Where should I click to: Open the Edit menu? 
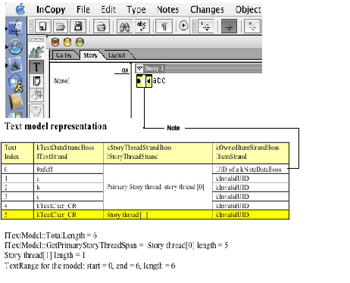[108, 10]
